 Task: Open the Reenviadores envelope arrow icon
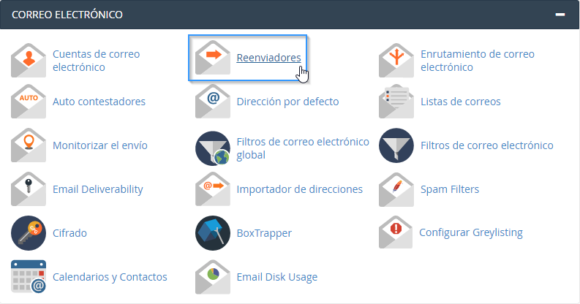[213, 58]
